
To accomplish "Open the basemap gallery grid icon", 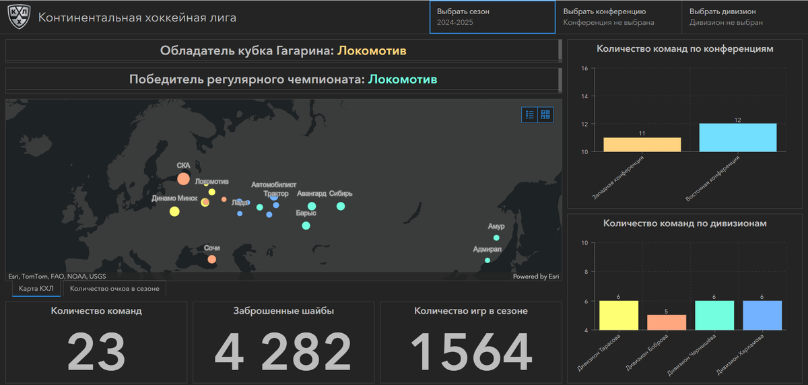I will point(545,115).
